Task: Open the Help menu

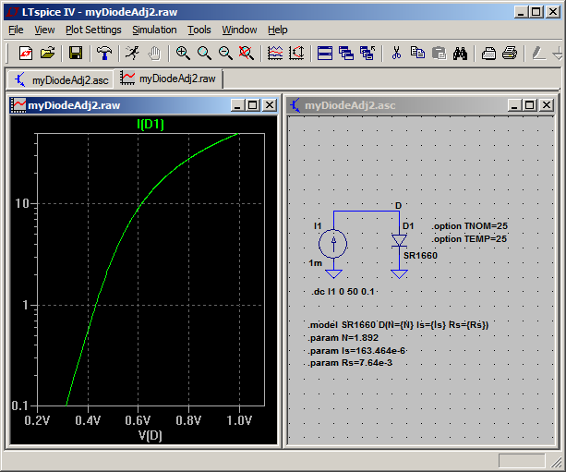Action: [278, 30]
